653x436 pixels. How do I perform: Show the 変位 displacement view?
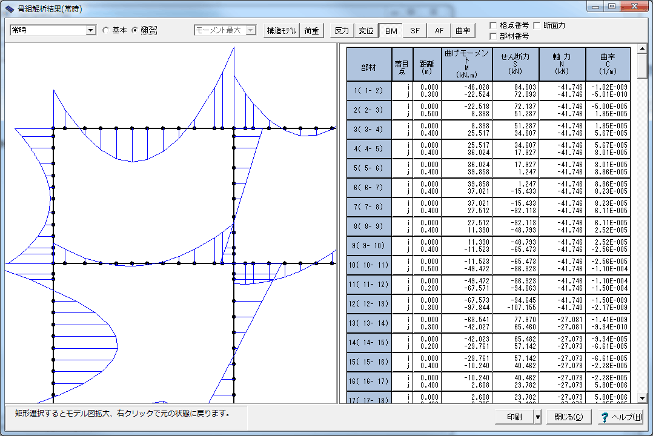366,31
